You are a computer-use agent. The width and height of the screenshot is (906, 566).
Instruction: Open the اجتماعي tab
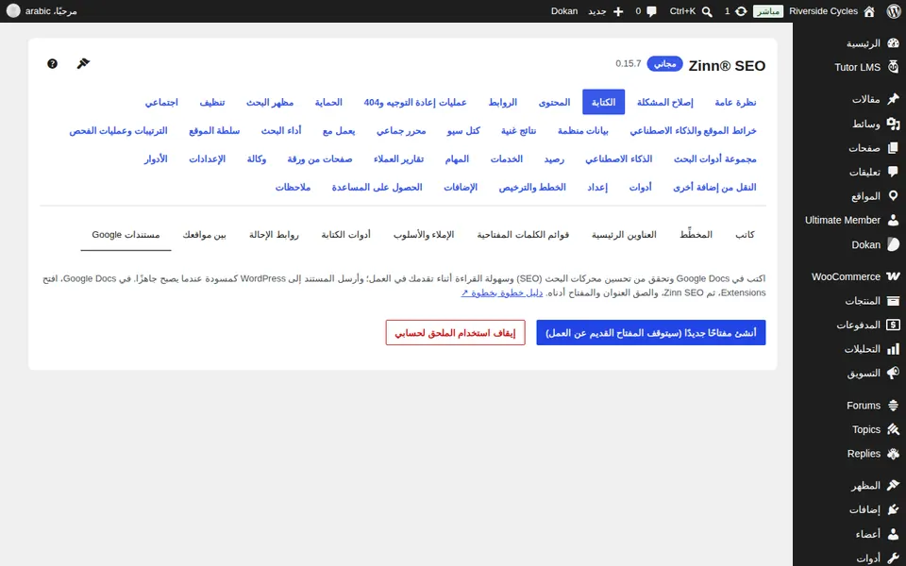161,102
